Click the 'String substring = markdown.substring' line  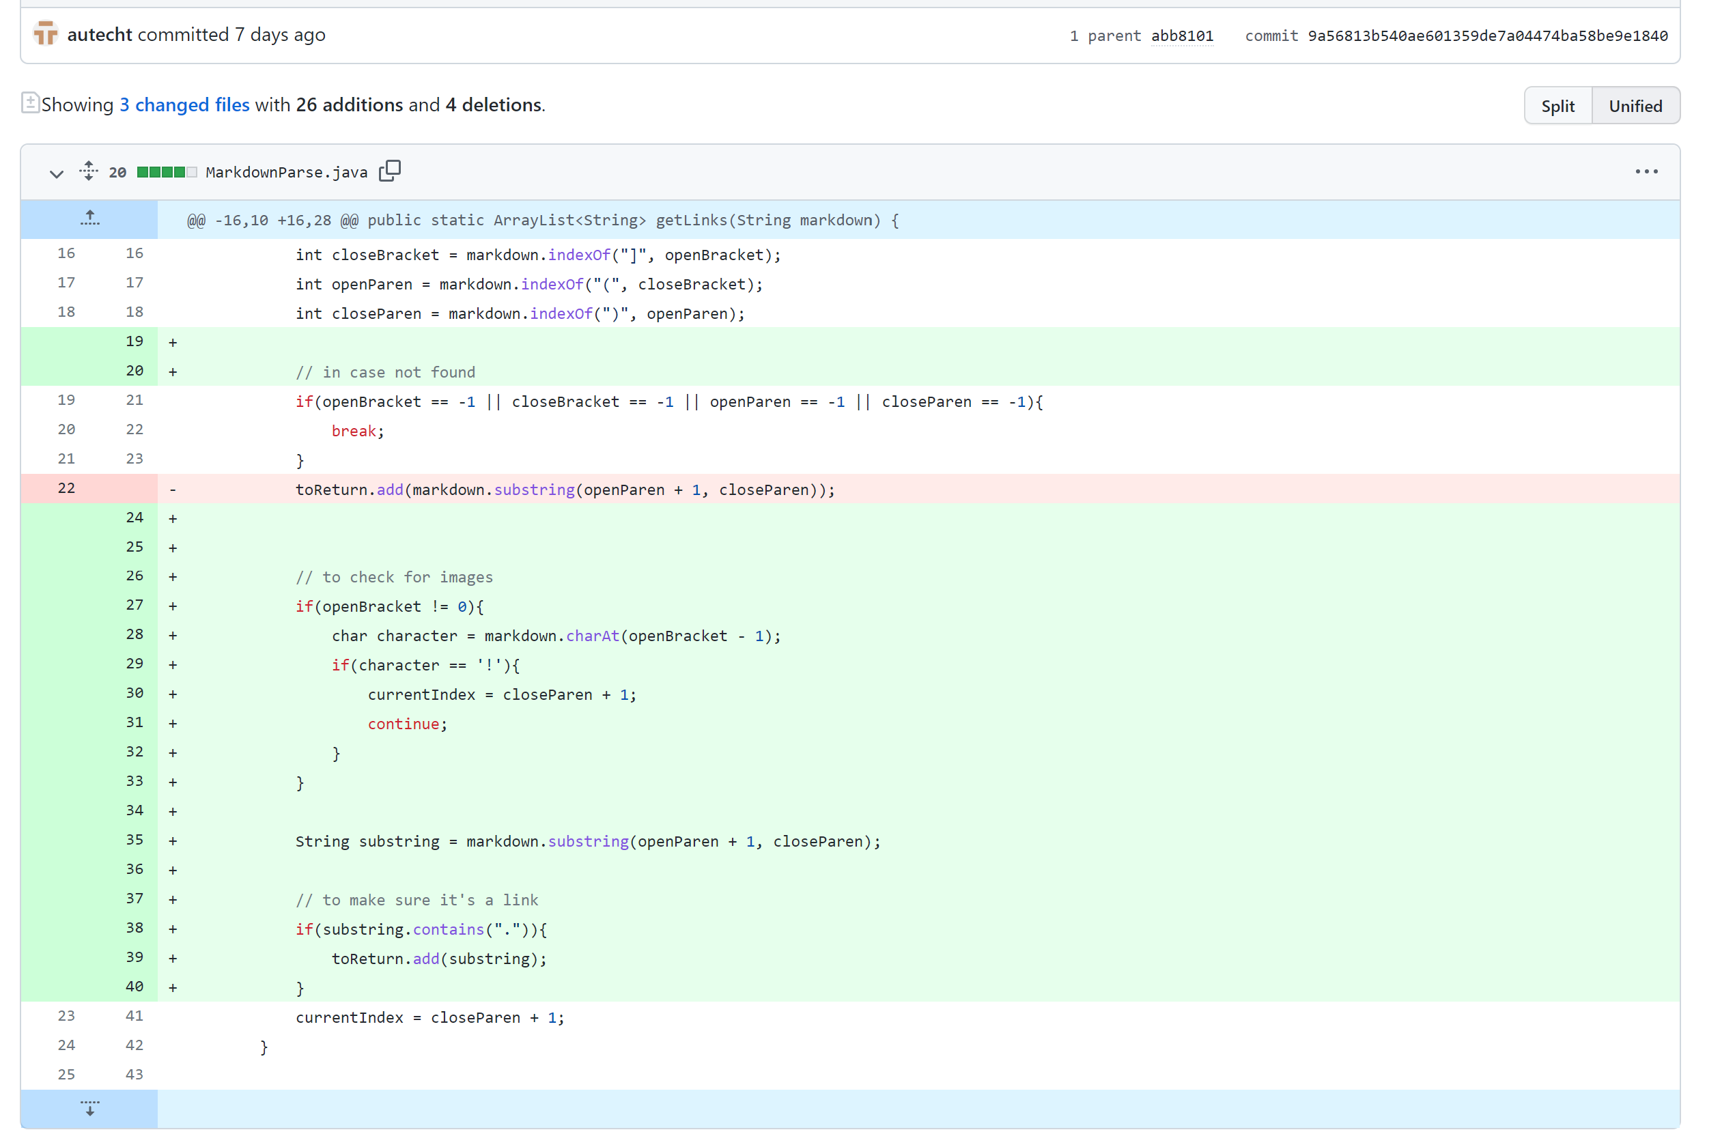pos(588,841)
